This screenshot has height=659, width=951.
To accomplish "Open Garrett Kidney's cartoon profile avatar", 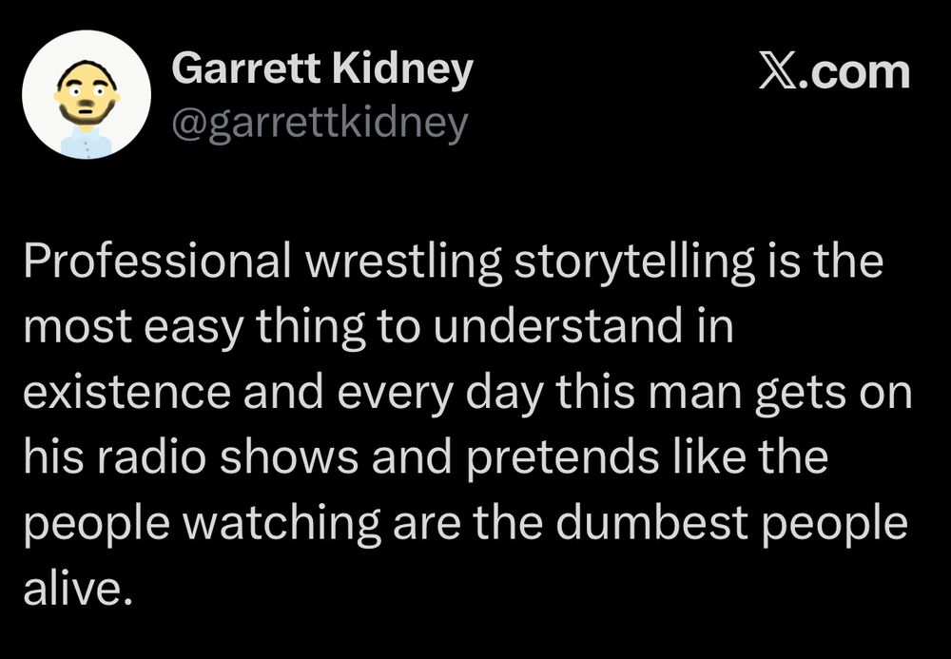I will pyautogui.click(x=87, y=94).
